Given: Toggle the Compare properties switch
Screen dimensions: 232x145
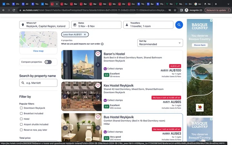Looking at the screenshot, I should 48,62.
